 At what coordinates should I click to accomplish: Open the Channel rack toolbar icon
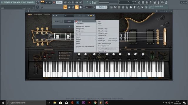(119, 7)
